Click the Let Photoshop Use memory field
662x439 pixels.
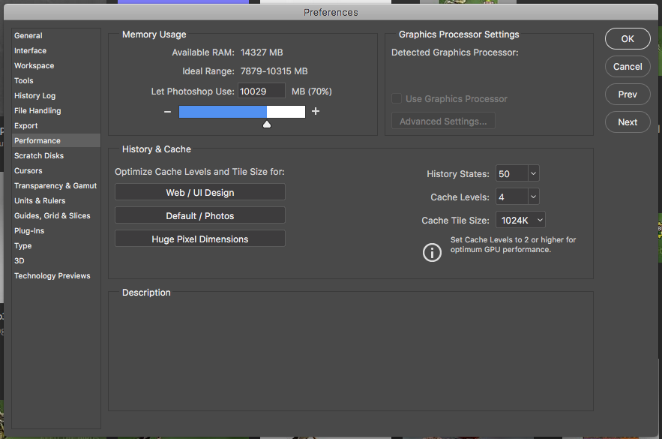click(x=262, y=92)
